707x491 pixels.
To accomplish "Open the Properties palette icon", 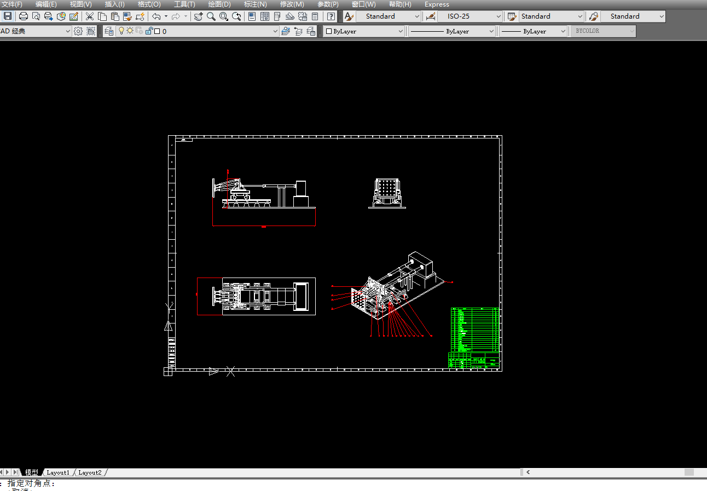I will click(x=252, y=16).
